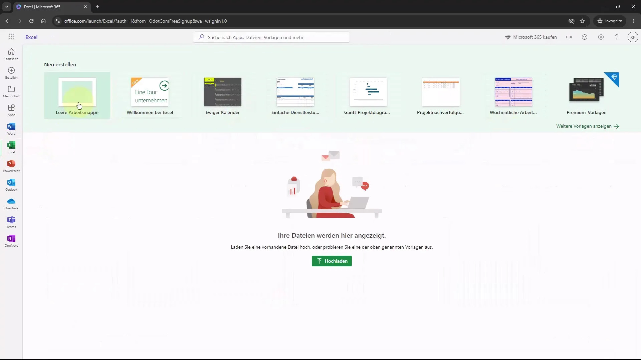This screenshot has height=360, width=641.
Task: Click Microsoft 365 kaufen
Action: 531,37
